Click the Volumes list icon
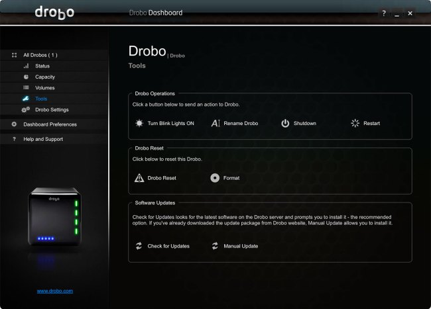 coord(26,88)
